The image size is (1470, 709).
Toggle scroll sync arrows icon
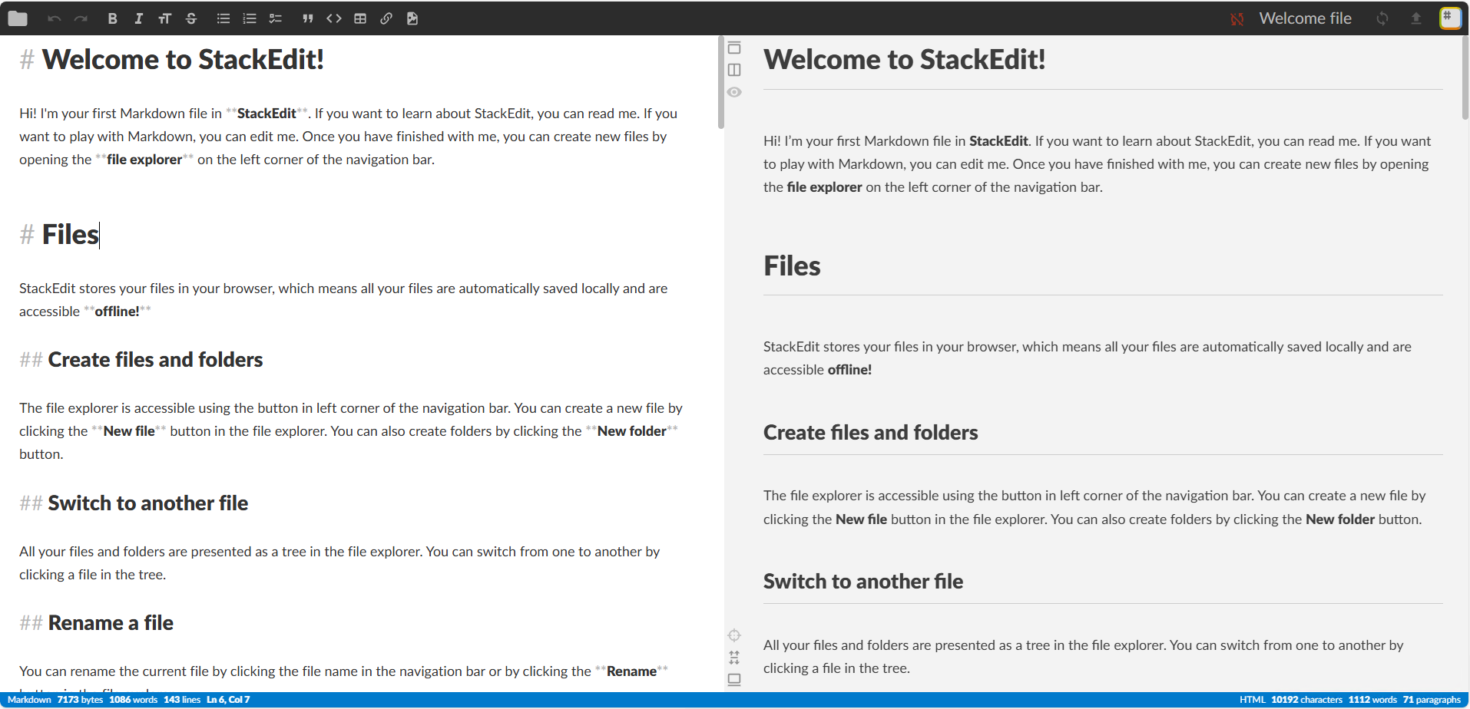click(x=734, y=658)
